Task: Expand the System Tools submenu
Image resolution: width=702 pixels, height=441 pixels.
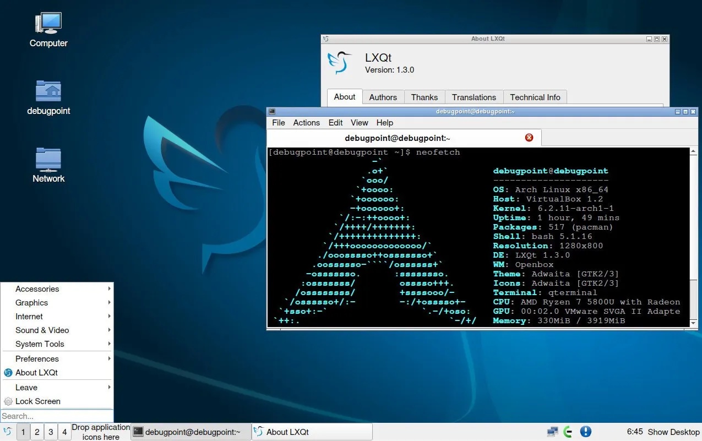Action: point(40,344)
